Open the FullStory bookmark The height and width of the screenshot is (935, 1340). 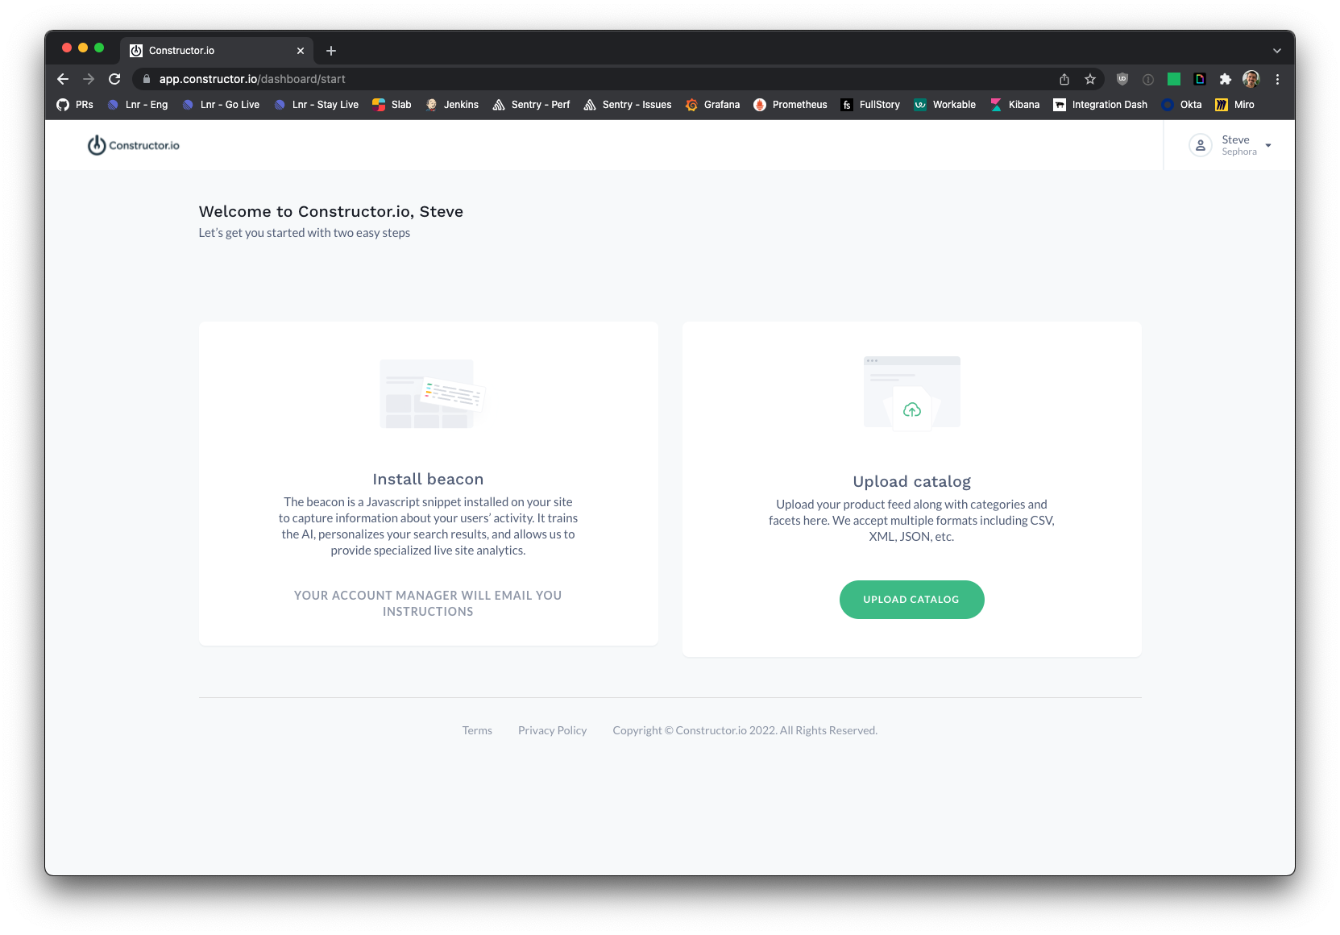[x=870, y=105]
